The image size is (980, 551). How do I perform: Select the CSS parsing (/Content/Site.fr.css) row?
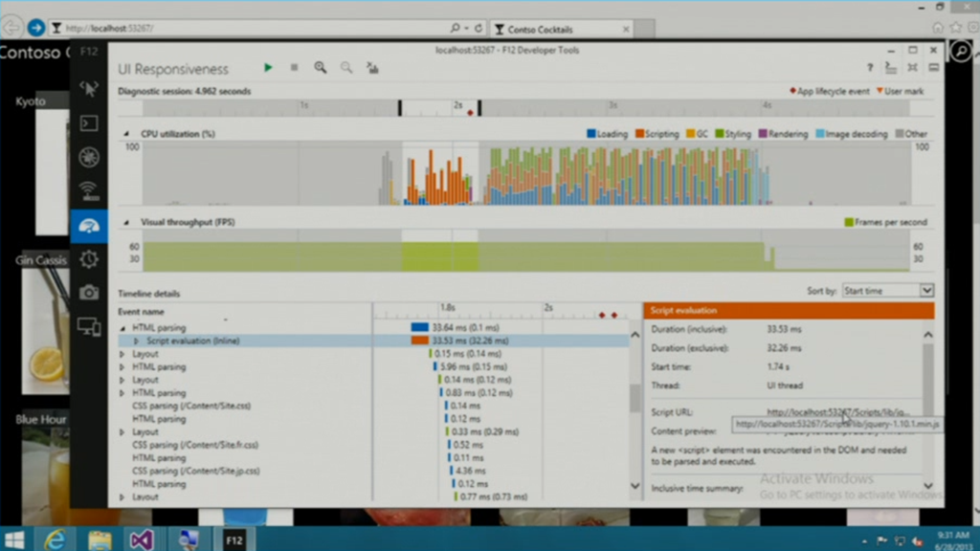coord(374,445)
